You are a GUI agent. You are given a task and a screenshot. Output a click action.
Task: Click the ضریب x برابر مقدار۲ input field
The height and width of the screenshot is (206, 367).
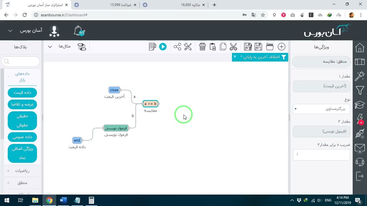tap(321, 154)
